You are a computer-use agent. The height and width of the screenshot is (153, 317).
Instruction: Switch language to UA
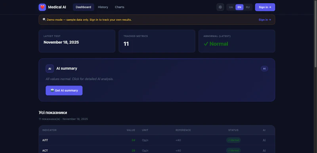(231, 7)
